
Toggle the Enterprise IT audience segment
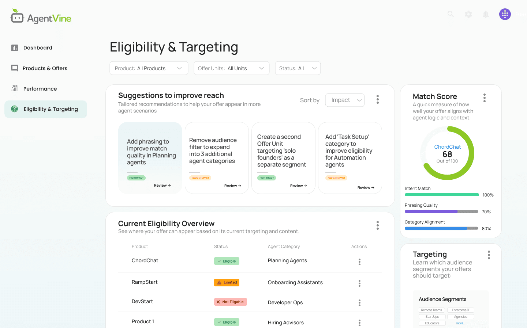(460, 310)
